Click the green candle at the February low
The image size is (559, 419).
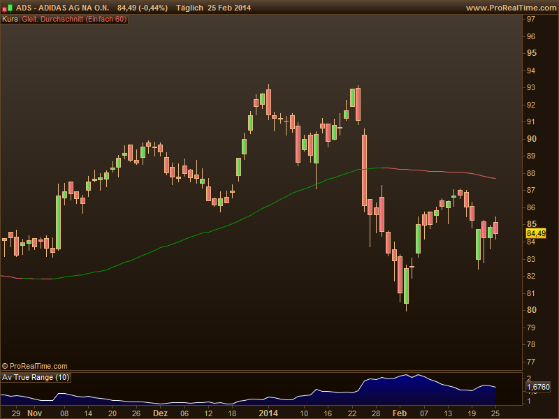pyautogui.click(x=406, y=286)
